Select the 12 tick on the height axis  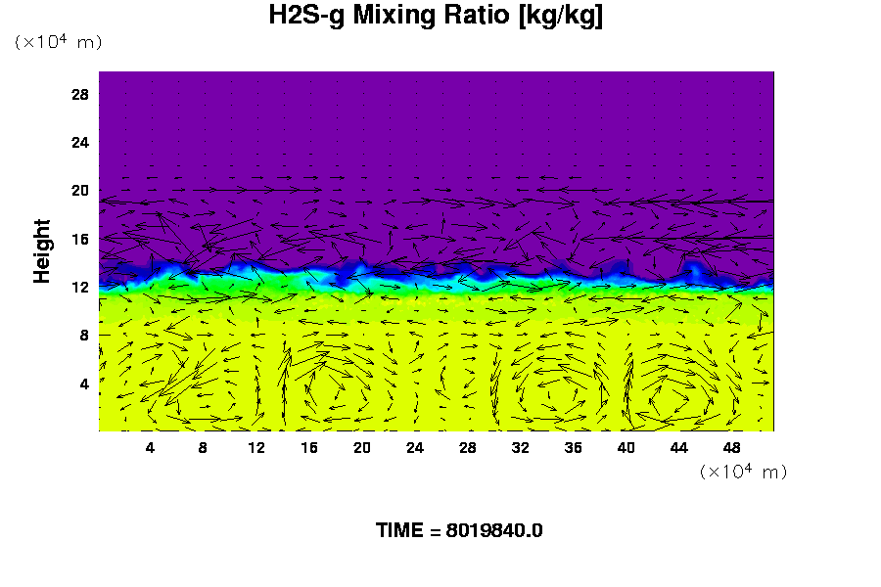click(80, 287)
